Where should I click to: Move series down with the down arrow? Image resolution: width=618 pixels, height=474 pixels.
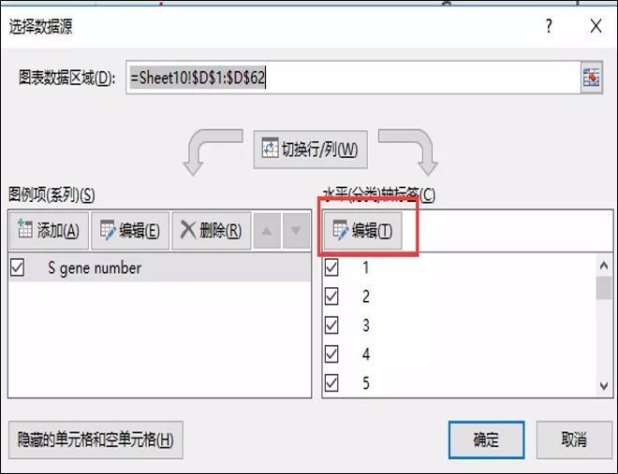click(296, 231)
